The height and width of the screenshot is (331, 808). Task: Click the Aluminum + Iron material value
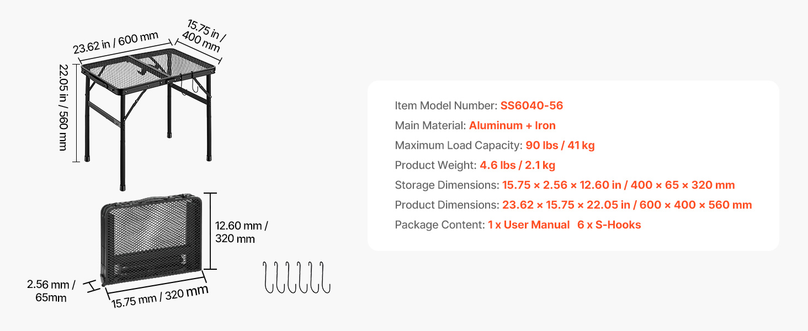(x=512, y=125)
